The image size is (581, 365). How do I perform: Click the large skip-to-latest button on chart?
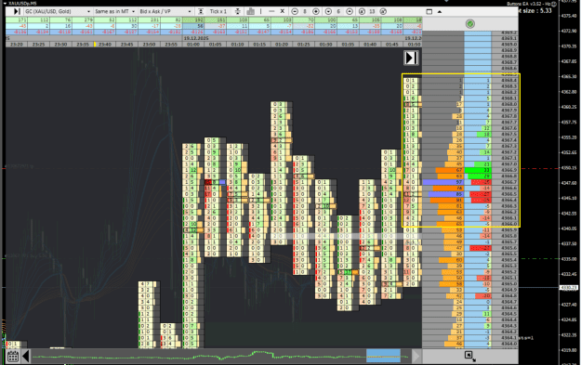click(x=411, y=58)
